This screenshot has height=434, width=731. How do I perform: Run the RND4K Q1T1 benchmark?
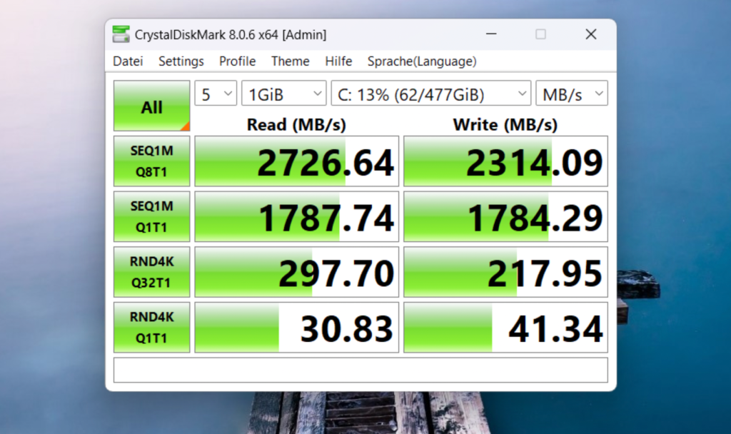[x=151, y=327]
